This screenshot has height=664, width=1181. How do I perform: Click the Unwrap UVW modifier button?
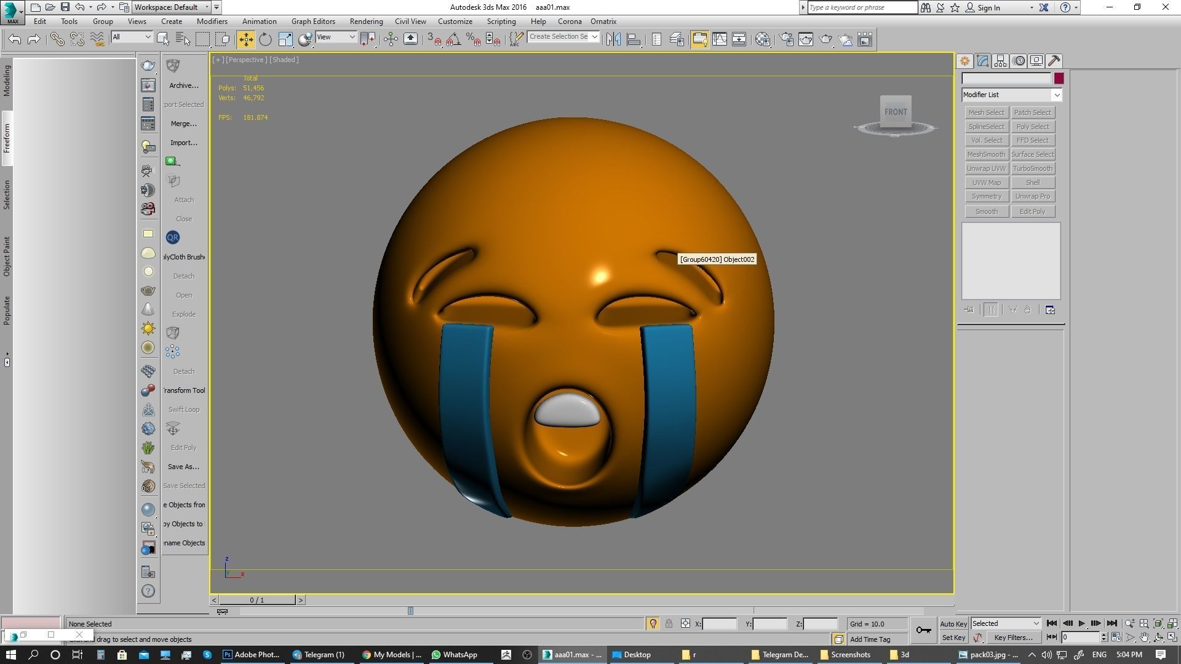986,168
